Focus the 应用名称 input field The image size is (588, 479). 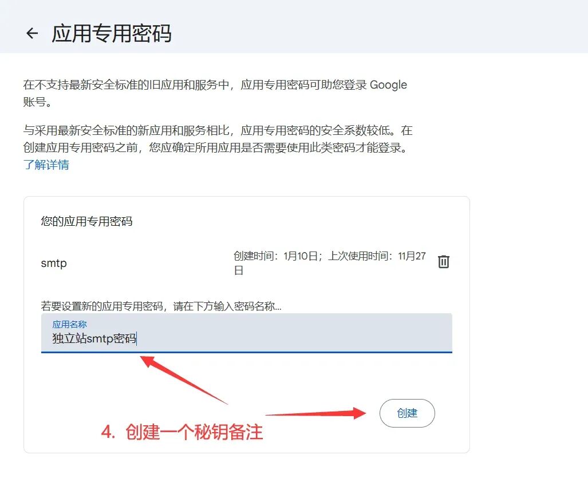(x=247, y=333)
